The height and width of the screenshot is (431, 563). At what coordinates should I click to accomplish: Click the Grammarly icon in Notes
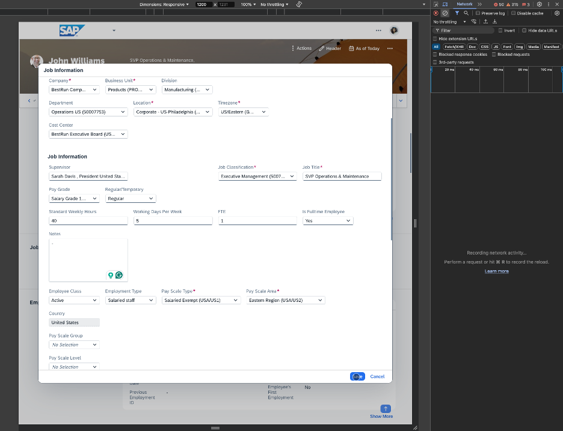click(x=119, y=275)
